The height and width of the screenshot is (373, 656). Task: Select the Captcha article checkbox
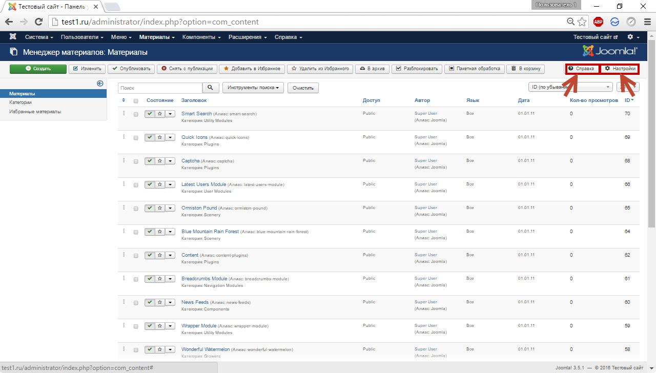click(x=136, y=161)
